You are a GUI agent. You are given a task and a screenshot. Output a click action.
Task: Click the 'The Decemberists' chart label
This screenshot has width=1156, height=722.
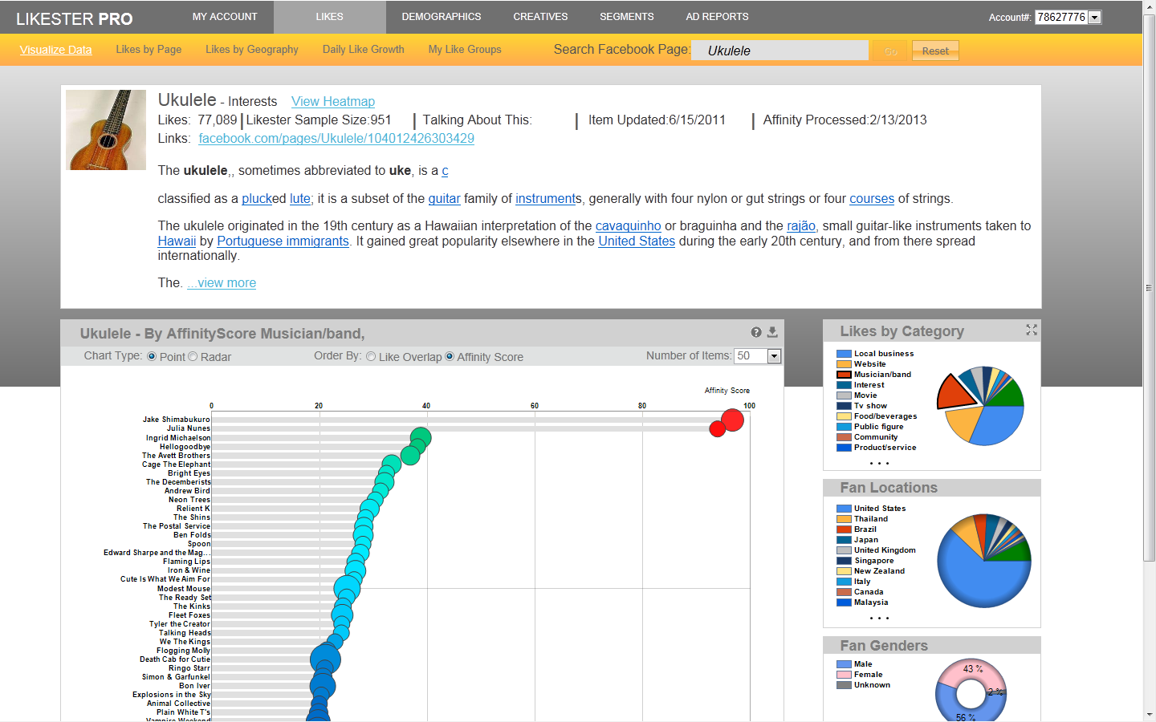pos(178,482)
